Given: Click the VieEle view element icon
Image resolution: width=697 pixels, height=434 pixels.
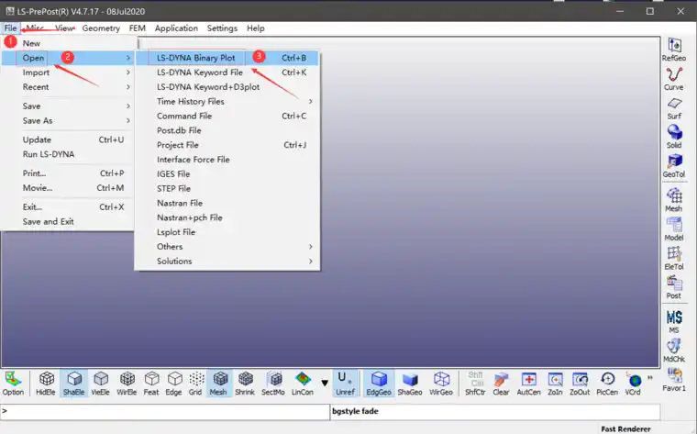Looking at the screenshot, I should tap(101, 384).
